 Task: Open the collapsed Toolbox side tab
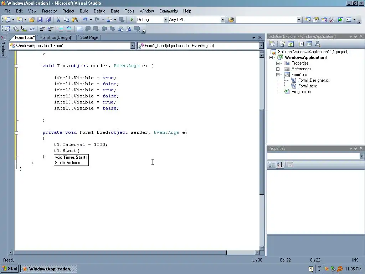pyautogui.click(x=3, y=47)
